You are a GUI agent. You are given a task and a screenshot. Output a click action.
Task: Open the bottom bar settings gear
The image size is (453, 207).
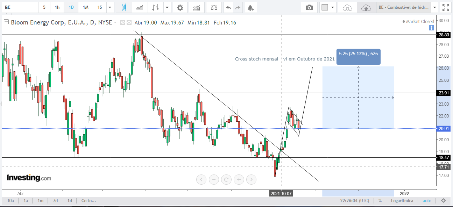coord(443,201)
